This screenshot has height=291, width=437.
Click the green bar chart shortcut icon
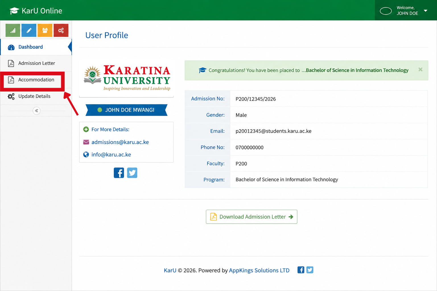coord(13,30)
